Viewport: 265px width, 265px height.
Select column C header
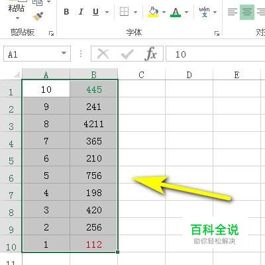(141, 75)
